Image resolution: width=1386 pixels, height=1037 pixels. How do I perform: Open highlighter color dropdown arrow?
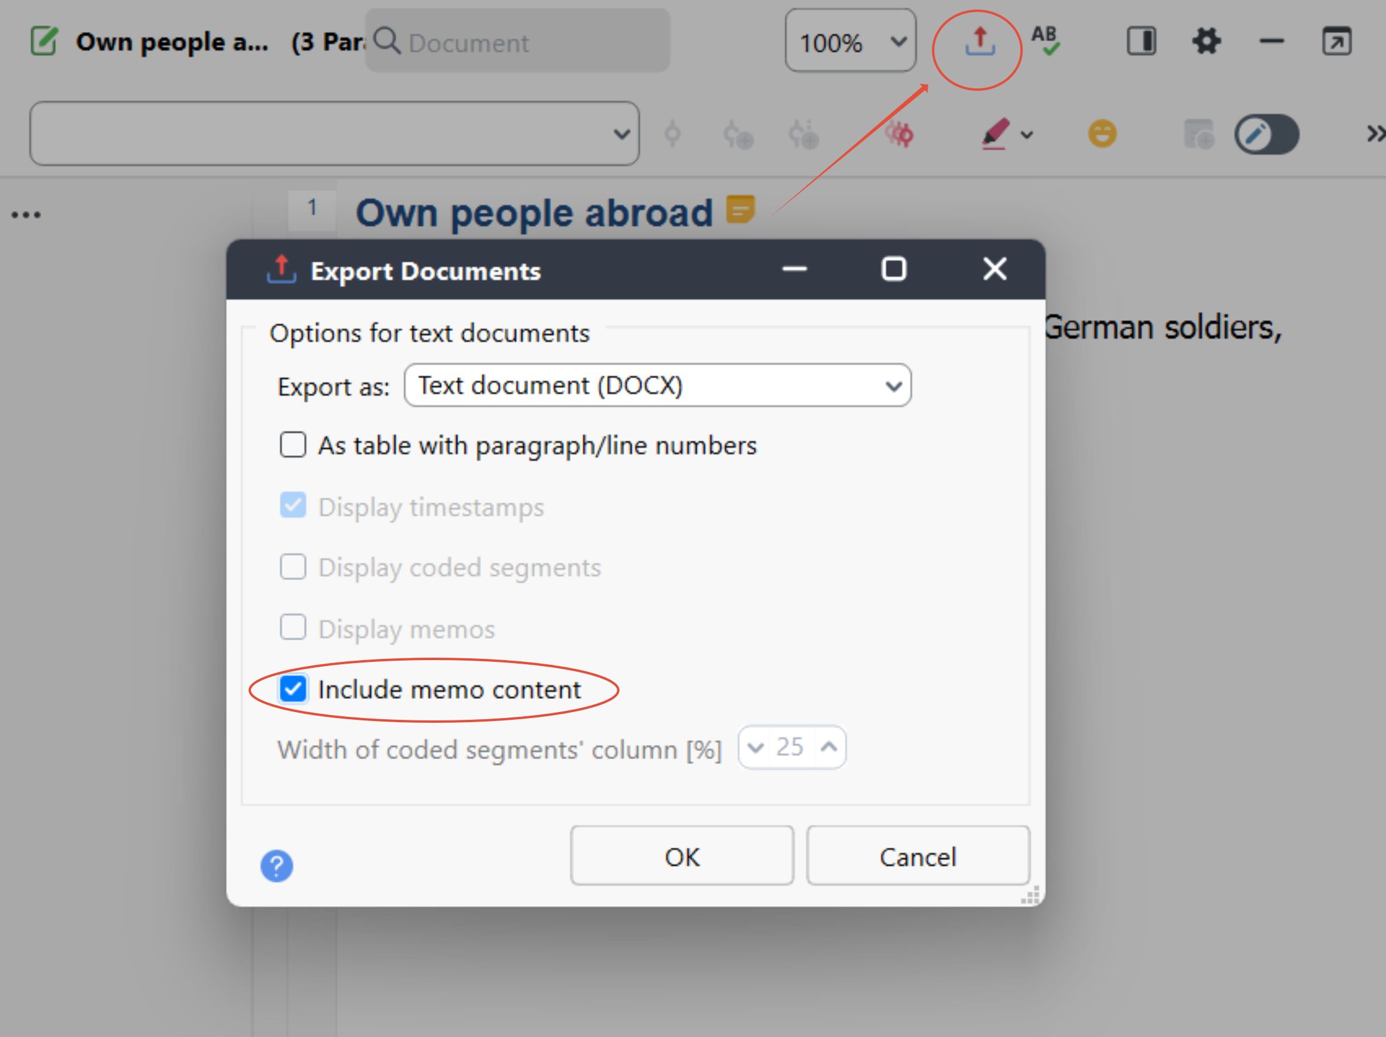point(1027,135)
